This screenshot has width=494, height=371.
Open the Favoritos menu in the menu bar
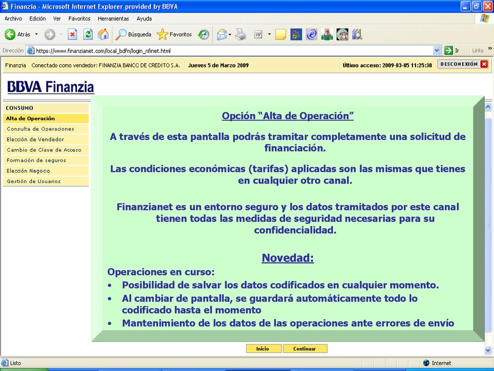coord(80,19)
